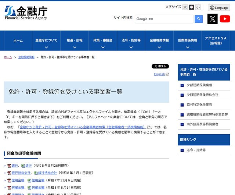Open アクセスFSA (広報誌) menu item
Viewport: 235px width, 195px height.
point(216,40)
